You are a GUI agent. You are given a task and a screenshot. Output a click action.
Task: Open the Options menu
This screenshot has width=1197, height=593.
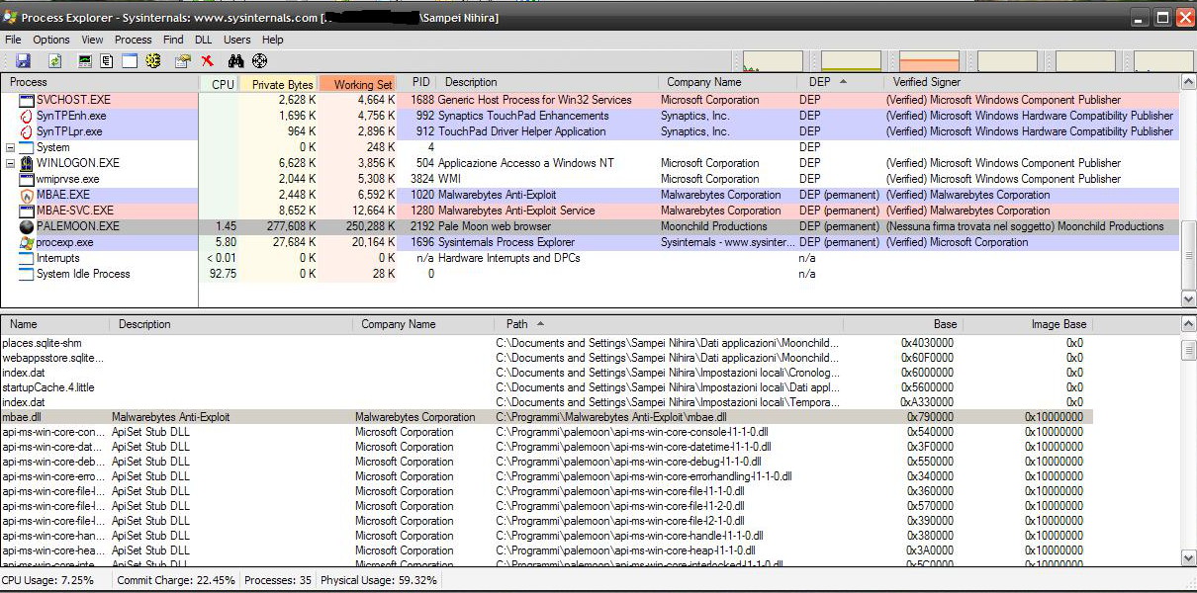51,40
